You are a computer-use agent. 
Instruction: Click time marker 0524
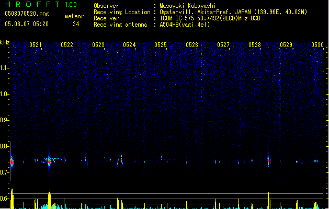129,44
